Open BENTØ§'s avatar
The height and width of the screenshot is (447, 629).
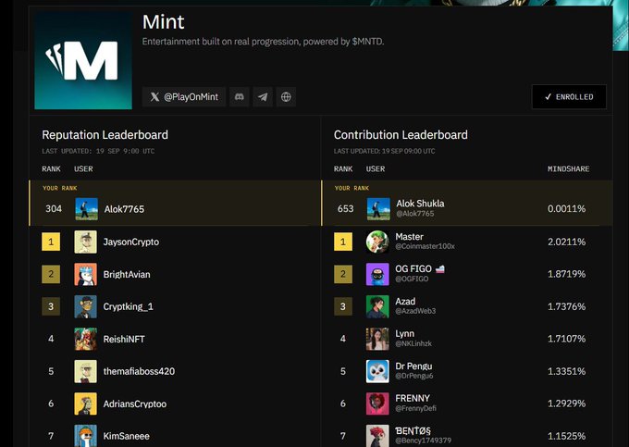tap(377, 436)
